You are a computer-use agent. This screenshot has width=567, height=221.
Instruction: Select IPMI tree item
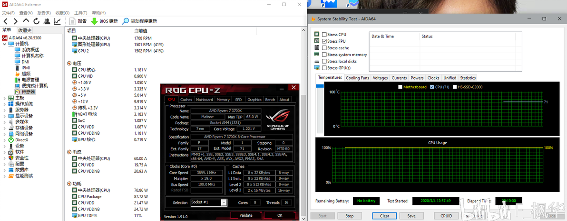[x=22, y=68]
